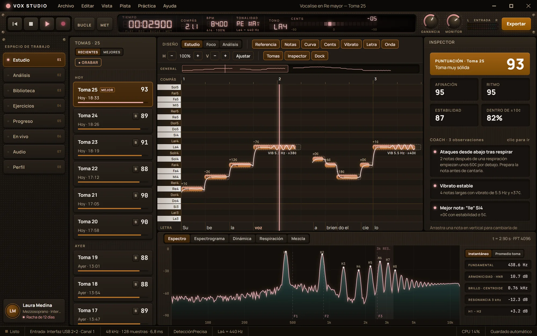Viewport: 537px width, 336px height.
Task: Open Biblioteca in the workspace sidebar
Action: pos(34,91)
